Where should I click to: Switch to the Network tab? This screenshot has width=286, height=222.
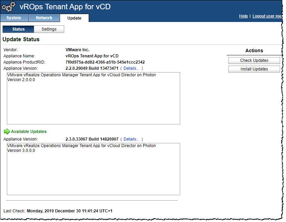point(44,18)
